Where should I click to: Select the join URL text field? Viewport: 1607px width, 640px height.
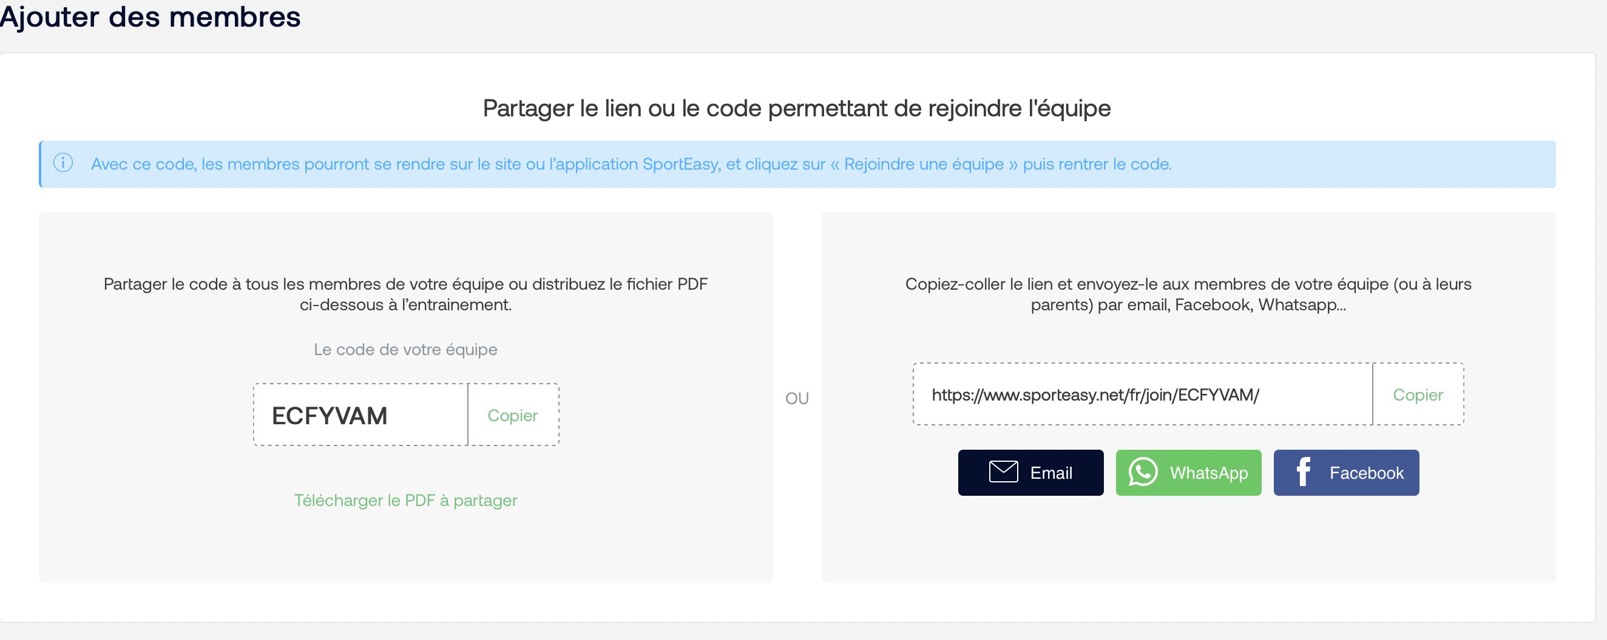tap(1143, 395)
